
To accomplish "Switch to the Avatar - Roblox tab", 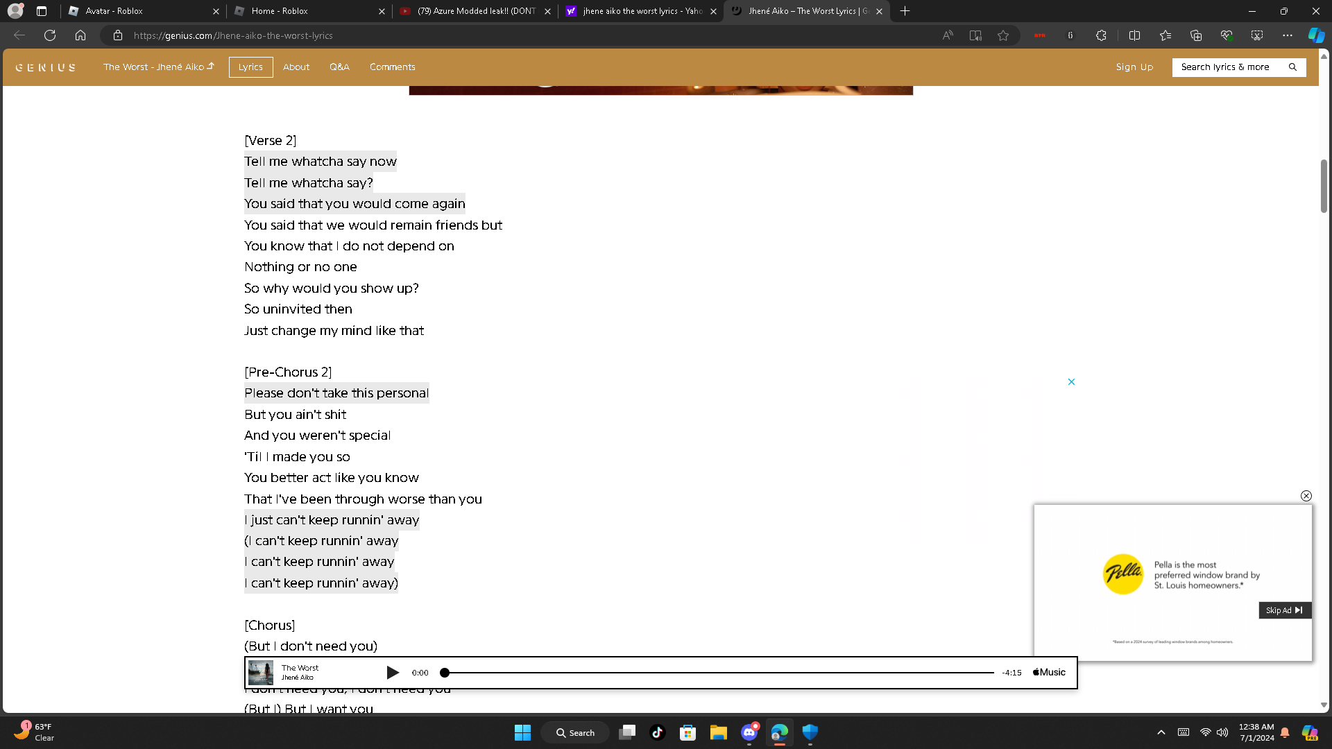I will (144, 11).
